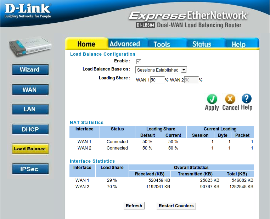Click the 90787 KB transmitted value
The width and height of the screenshot is (270, 219).
click(210, 187)
